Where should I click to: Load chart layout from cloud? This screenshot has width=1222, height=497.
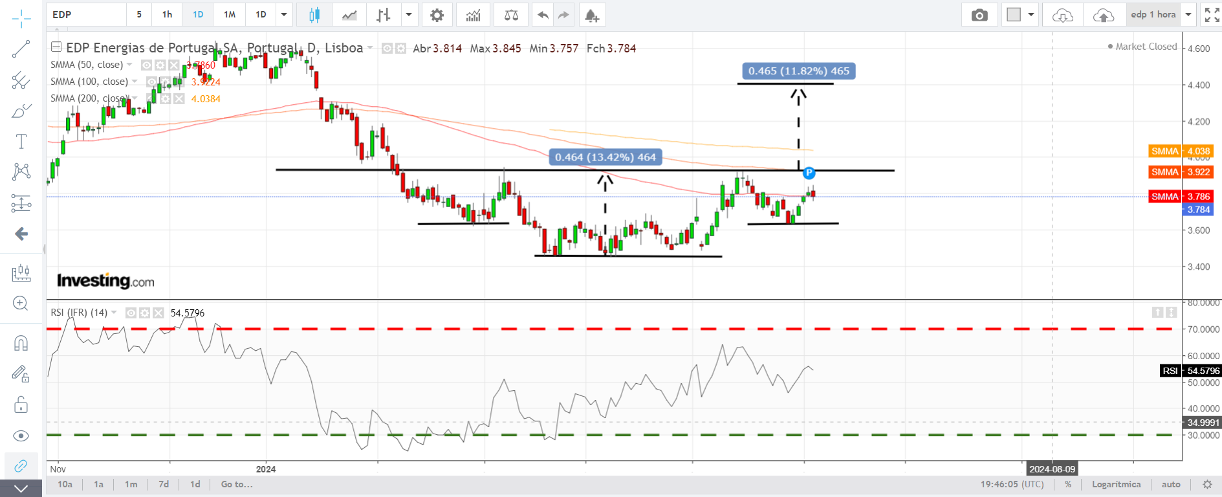(1063, 15)
